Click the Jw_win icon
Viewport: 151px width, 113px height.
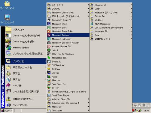click(x=49, y=73)
